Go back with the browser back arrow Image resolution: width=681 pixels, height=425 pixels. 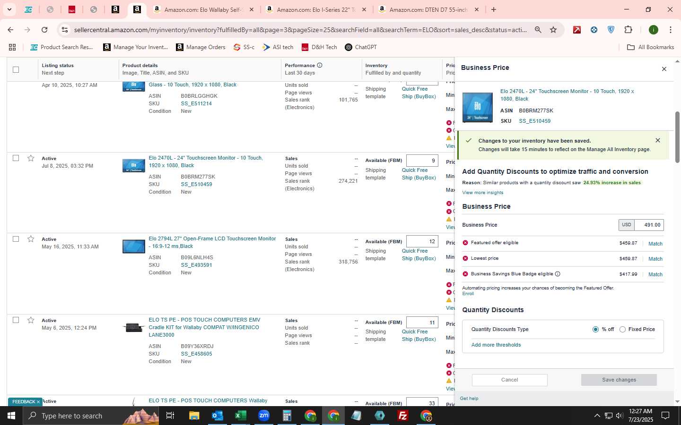[x=10, y=30]
